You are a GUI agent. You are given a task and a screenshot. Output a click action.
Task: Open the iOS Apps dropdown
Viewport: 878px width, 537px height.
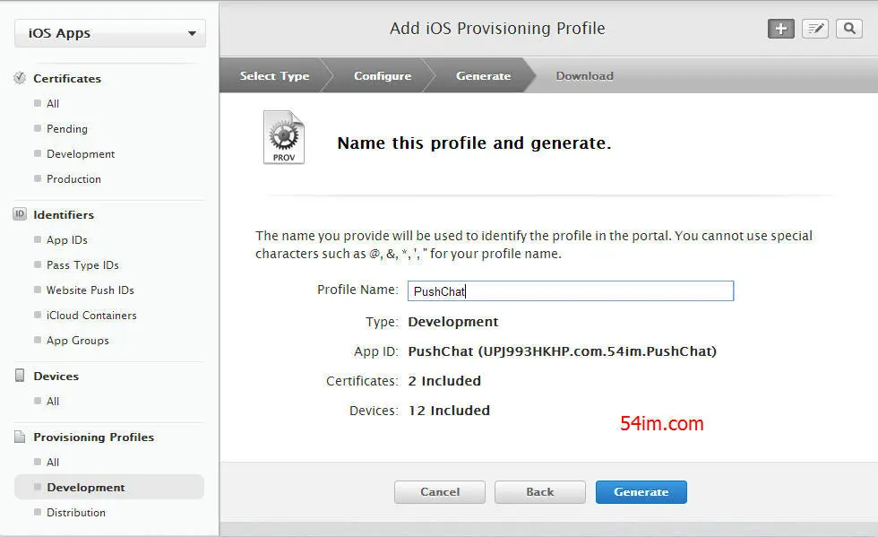109,33
